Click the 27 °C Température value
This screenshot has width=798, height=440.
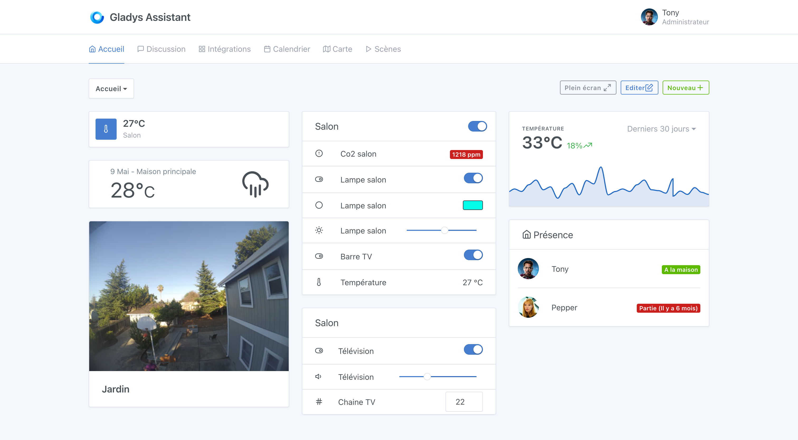pyautogui.click(x=472, y=283)
